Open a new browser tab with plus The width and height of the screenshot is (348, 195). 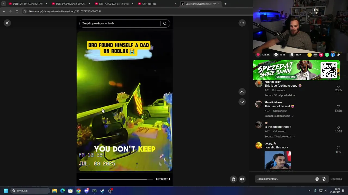tap(225, 4)
